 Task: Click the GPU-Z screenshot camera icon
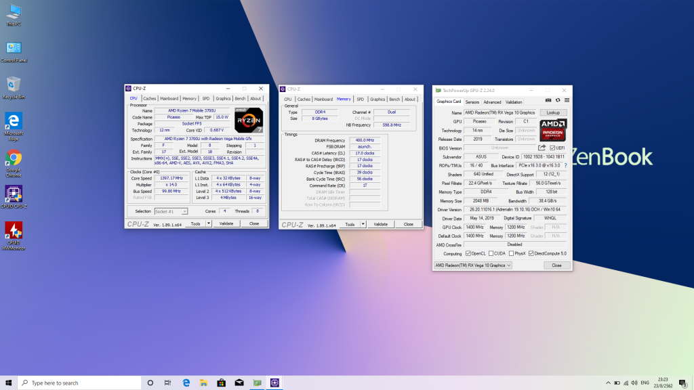click(548, 100)
